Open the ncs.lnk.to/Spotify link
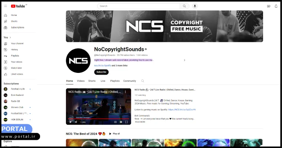282x148 pixels. pos(102,65)
